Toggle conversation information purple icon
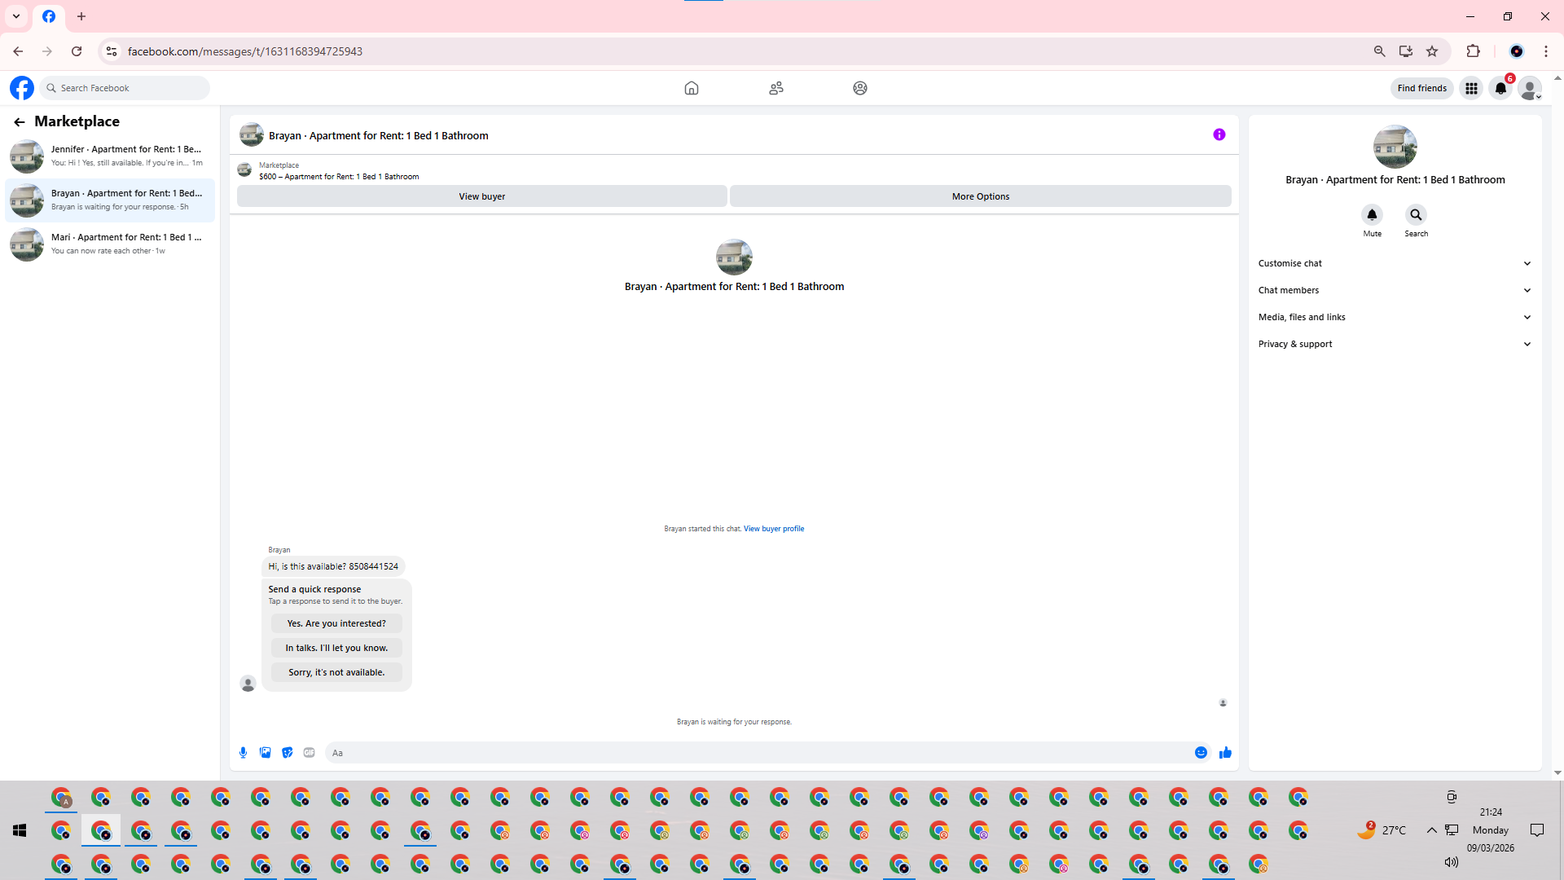The image size is (1564, 880). [1219, 135]
